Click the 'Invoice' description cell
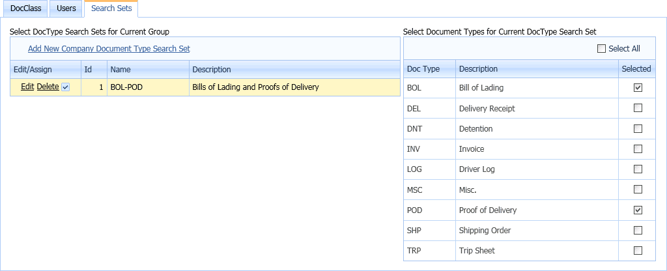 pyautogui.click(x=537, y=149)
